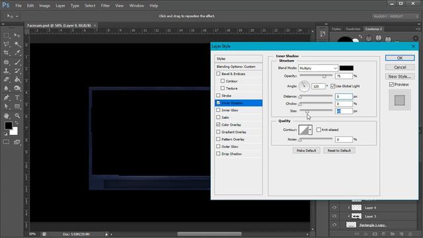Select the Hand tool
The image size is (423, 238).
pos(7,116)
